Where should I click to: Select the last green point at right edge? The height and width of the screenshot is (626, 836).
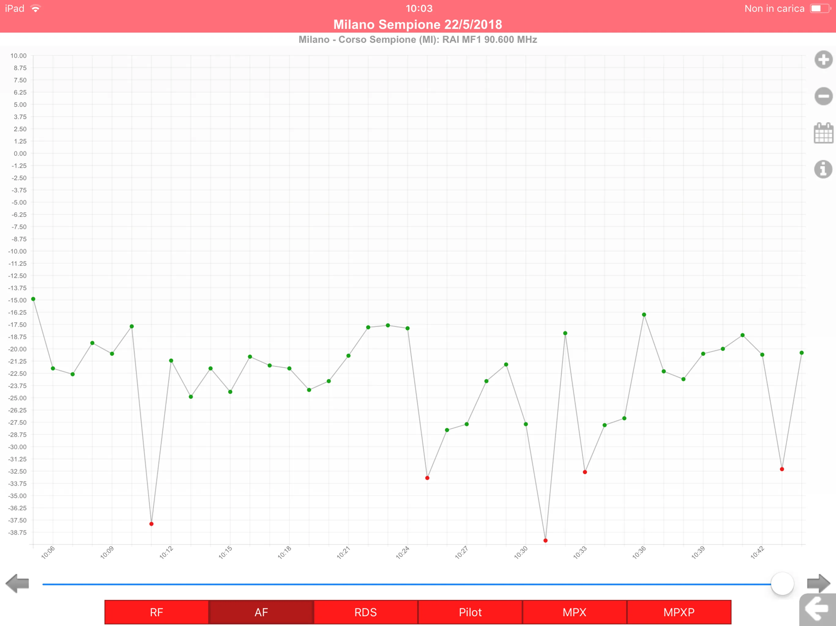coord(802,353)
